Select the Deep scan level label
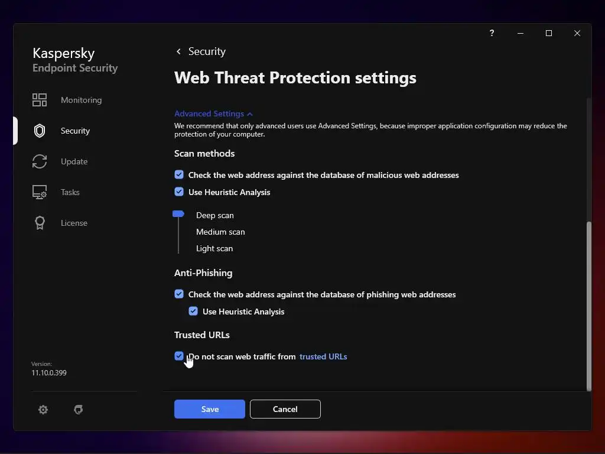The height and width of the screenshot is (454, 605). [215, 215]
